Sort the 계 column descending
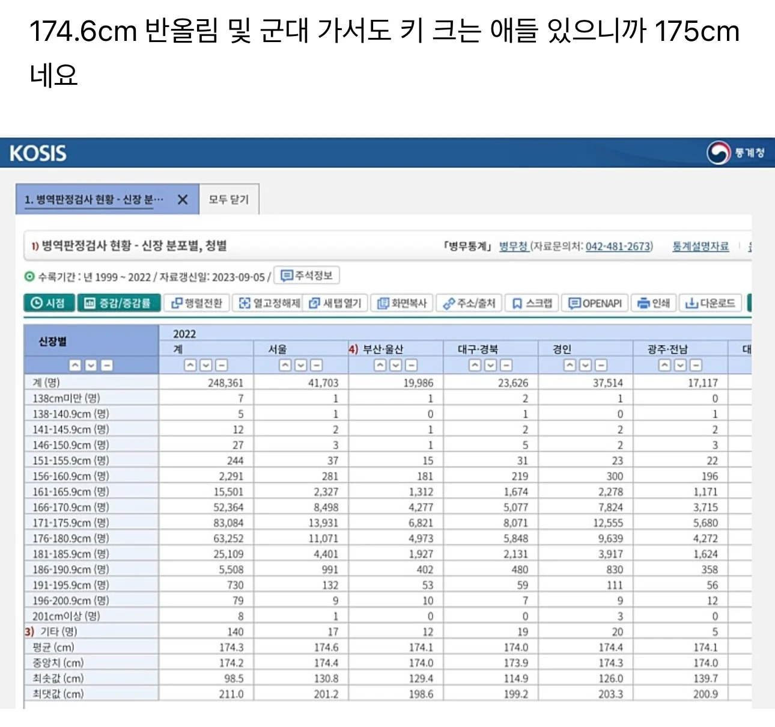 coord(205,365)
